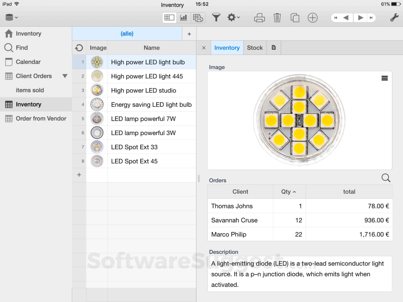Open the Stock tab
This screenshot has height=302, width=403.
pos(255,48)
